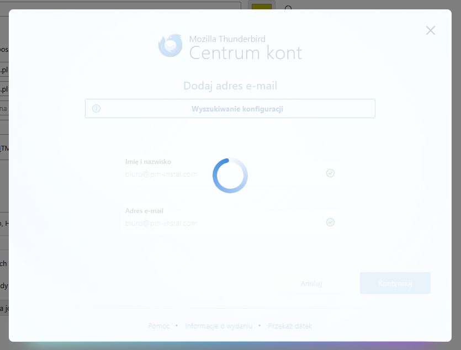
Task: Click the Kontynuuj button
Action: (395, 283)
